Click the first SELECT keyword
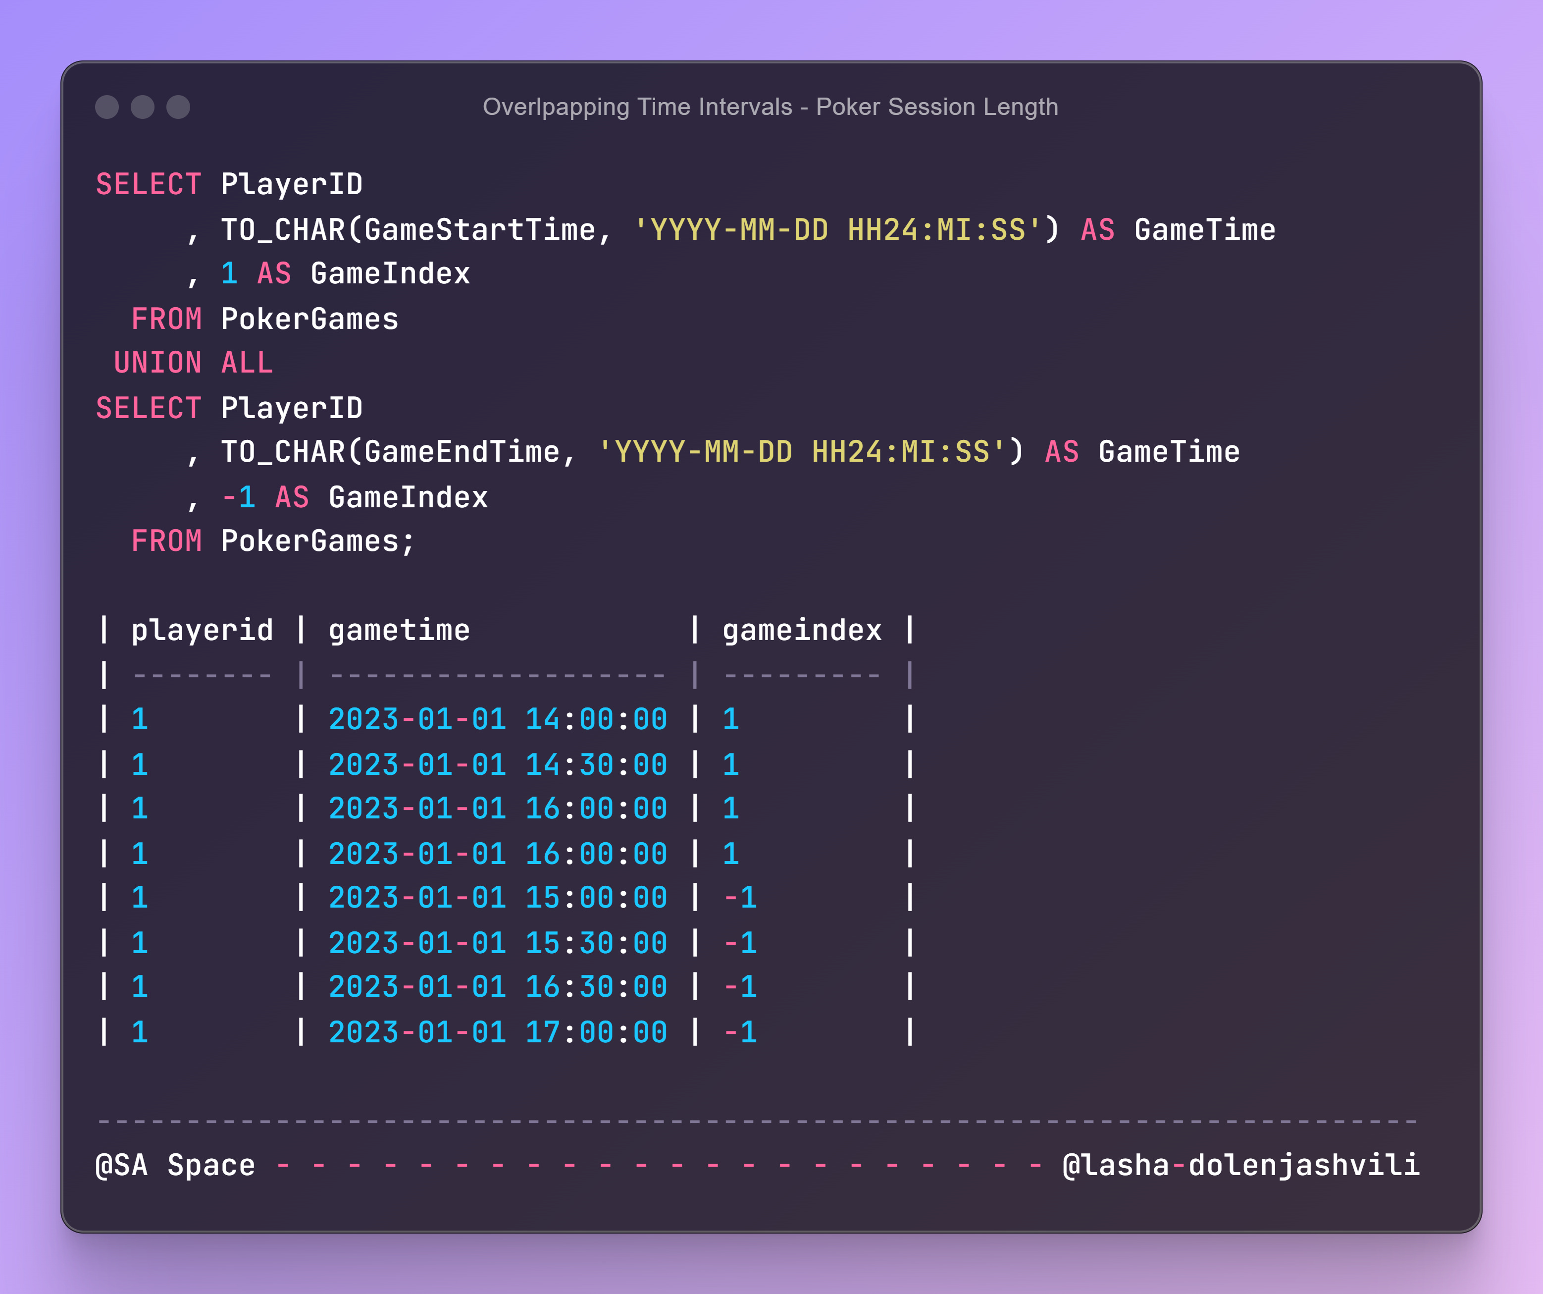This screenshot has height=1294, width=1543. click(149, 184)
